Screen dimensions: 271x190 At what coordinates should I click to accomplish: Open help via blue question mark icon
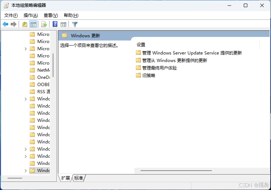[x=55, y=24]
